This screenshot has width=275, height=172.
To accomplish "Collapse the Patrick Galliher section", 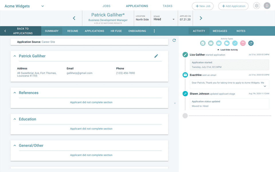I will pos(15,56).
